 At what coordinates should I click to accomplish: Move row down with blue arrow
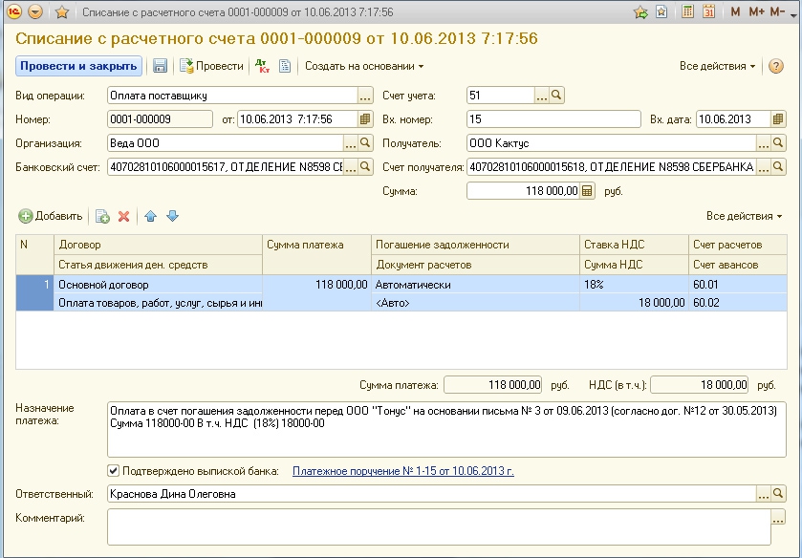[x=172, y=216]
